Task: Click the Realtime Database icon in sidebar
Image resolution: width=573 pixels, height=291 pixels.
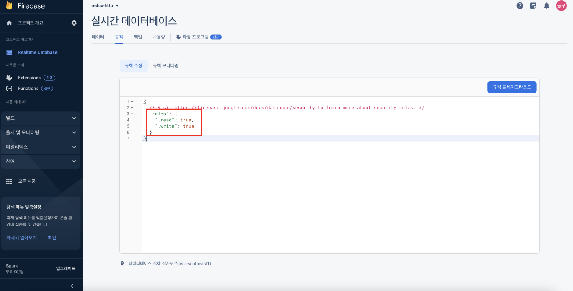Action: (9, 52)
